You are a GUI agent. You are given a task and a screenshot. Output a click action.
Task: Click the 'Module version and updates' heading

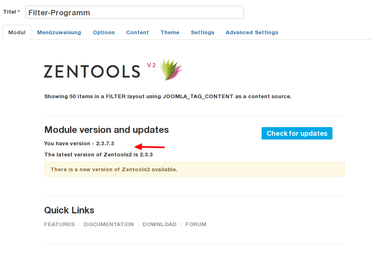(107, 130)
